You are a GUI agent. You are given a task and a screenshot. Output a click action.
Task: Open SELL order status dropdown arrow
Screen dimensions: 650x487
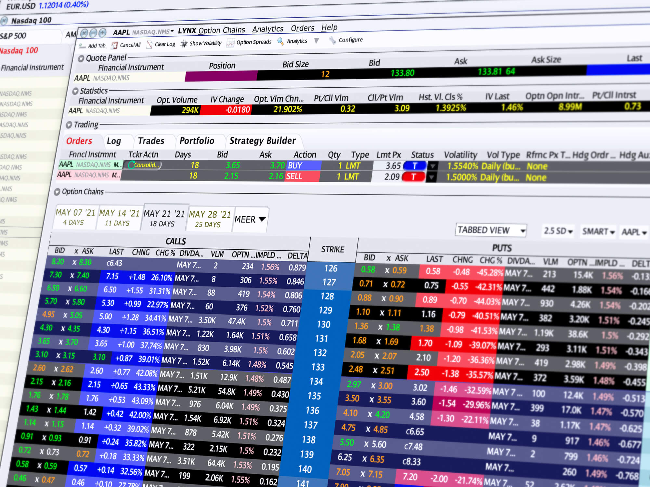coord(431,177)
